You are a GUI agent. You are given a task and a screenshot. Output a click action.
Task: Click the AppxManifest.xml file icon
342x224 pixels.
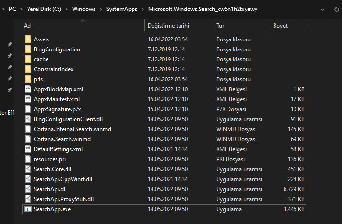coord(28,99)
